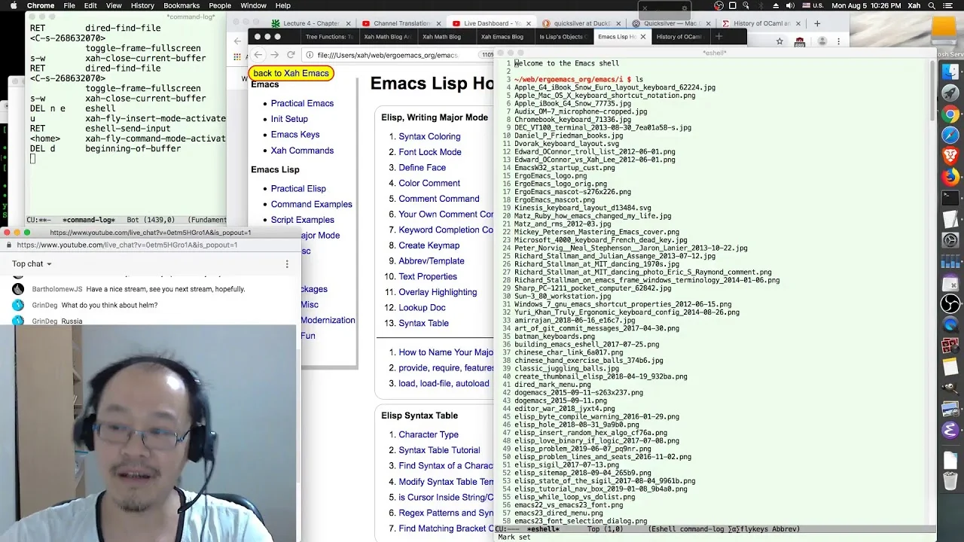Open System Preferences gear in Dock
The width and height of the screenshot is (964, 542).
(x=950, y=241)
